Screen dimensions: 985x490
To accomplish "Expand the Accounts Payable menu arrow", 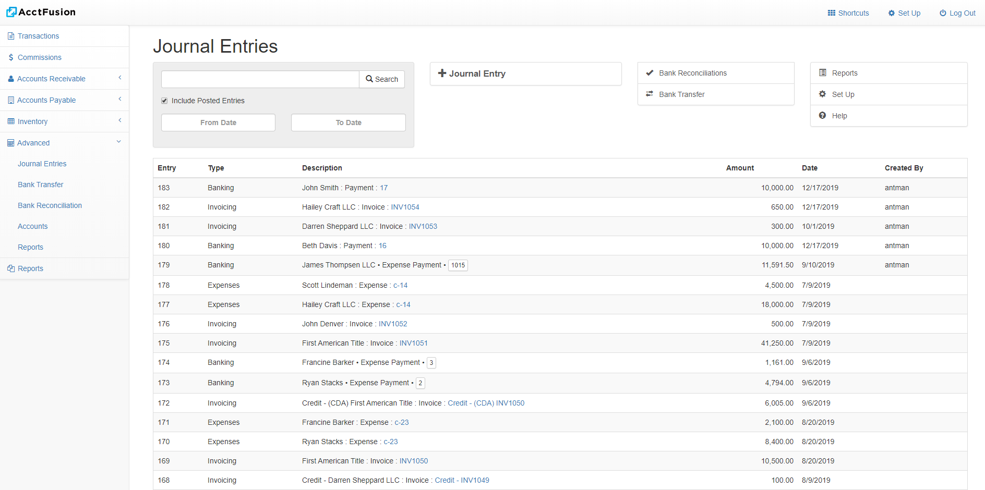I will click(119, 99).
